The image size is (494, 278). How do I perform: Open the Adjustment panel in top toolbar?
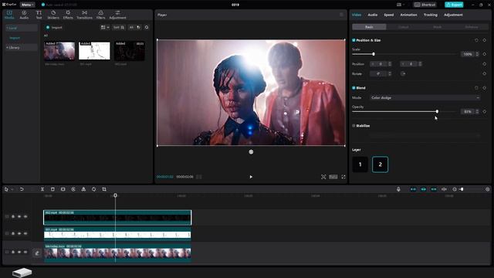pyautogui.click(x=117, y=15)
